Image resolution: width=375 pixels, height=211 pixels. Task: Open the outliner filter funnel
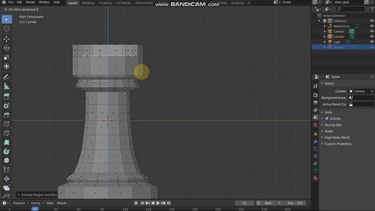click(372, 9)
